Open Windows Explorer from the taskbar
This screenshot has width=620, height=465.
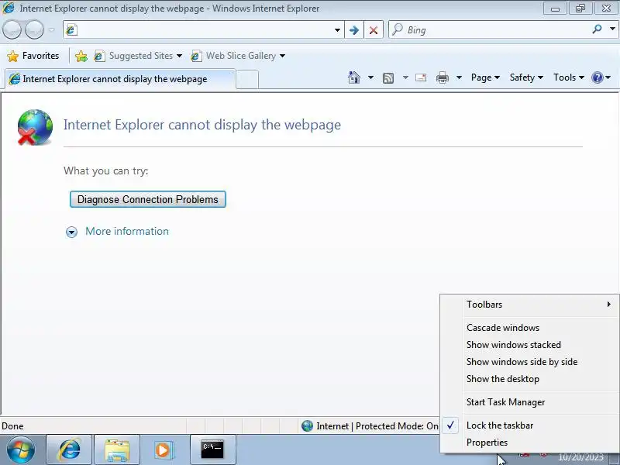(117, 450)
